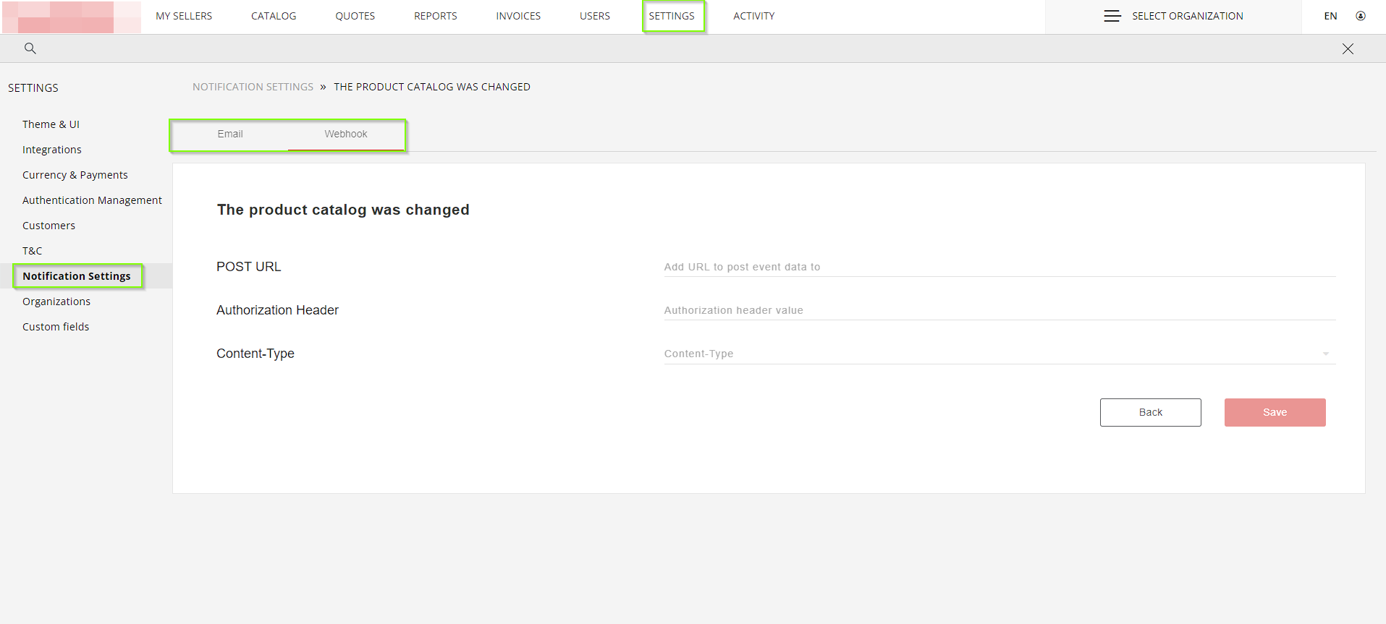Switch to the Webhook tab
The height and width of the screenshot is (624, 1386).
(x=346, y=134)
